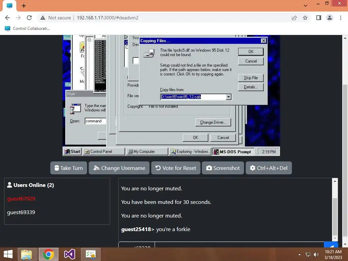The image size is (348, 261).
Task: Switch to Exploring - Windows taskbar button
Action: (x=190, y=152)
